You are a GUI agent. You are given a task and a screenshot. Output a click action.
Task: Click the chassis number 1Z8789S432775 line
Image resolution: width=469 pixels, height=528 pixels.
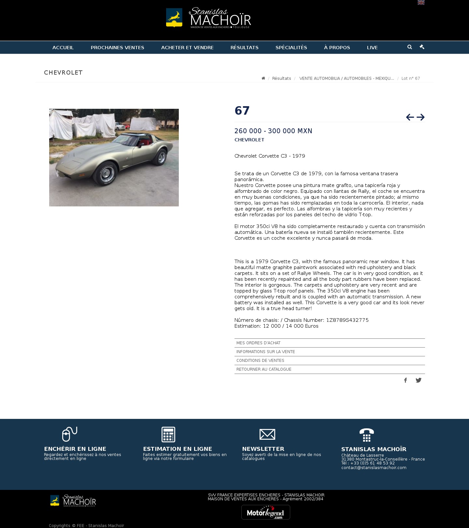coord(302,320)
